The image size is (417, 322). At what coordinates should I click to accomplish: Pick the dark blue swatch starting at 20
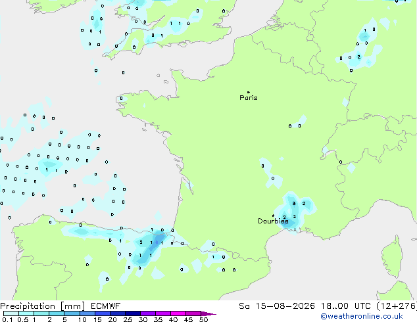click(117, 313)
